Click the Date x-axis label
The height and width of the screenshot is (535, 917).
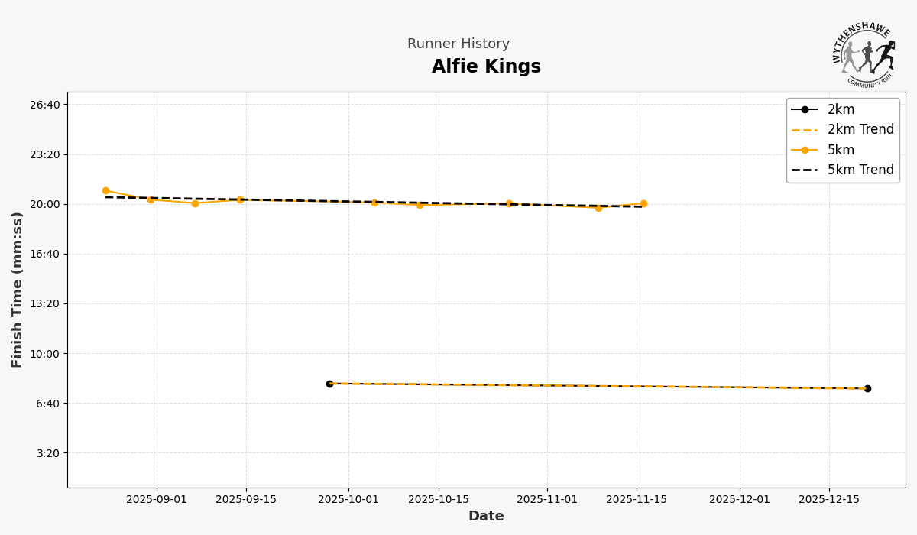tap(486, 517)
